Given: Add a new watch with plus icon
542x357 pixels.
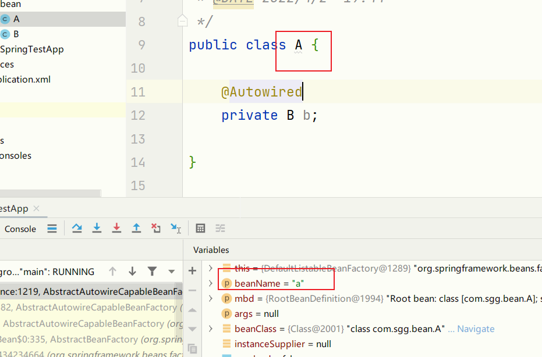Looking at the screenshot, I should click(x=193, y=271).
